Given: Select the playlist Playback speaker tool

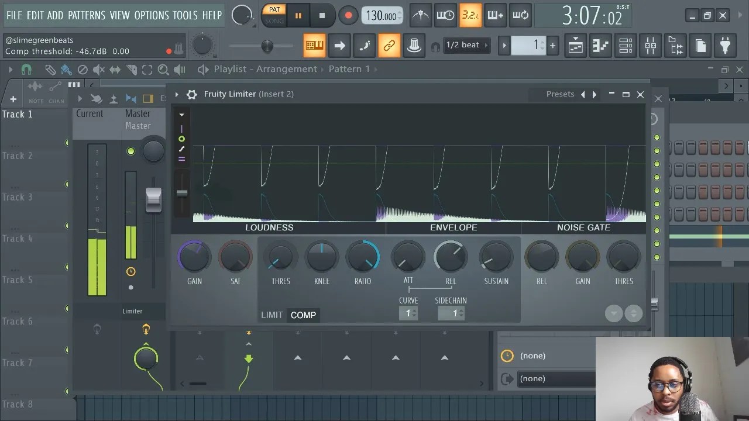Looking at the screenshot, I should coord(180,70).
